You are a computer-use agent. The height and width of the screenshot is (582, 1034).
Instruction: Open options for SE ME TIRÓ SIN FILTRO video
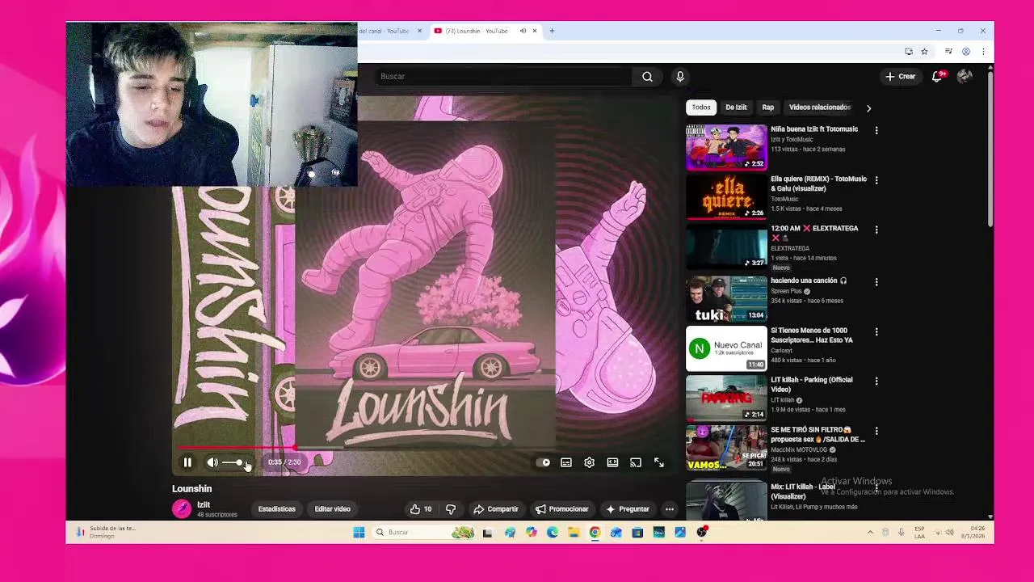pos(876,431)
